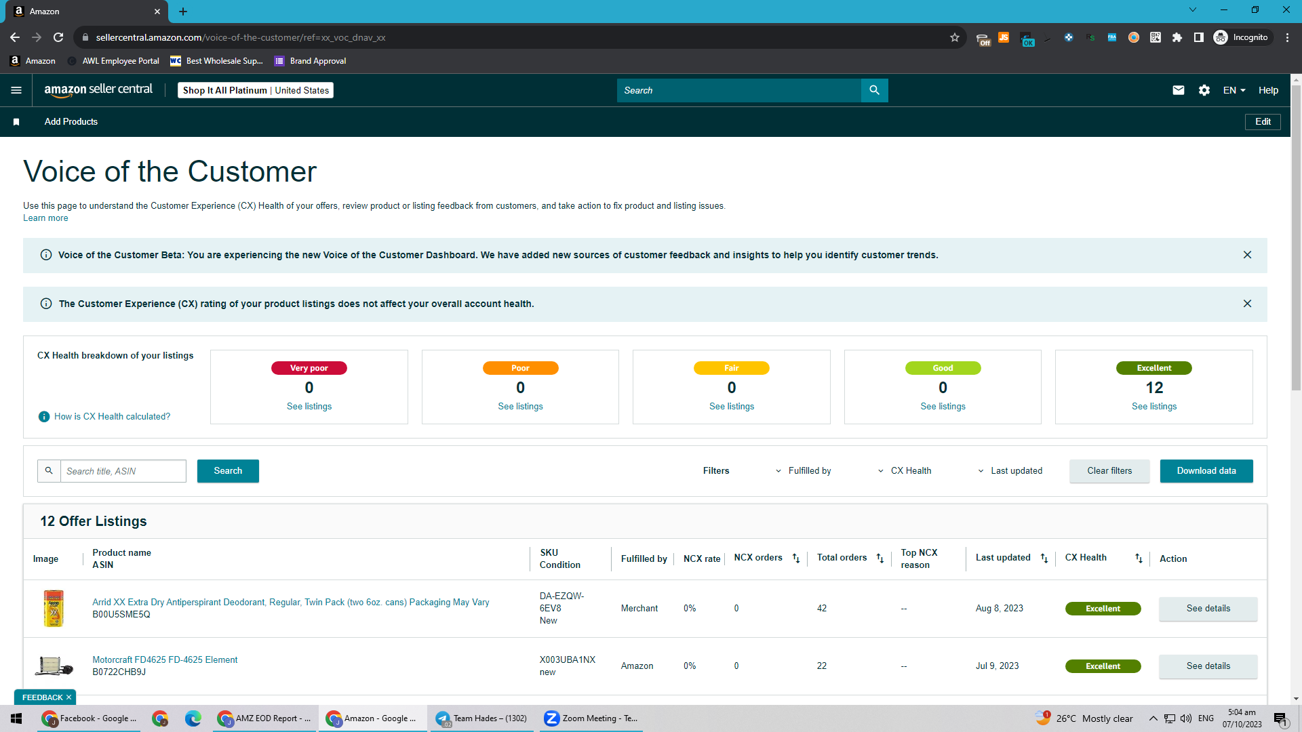Open the volume control in system tray

(1186, 718)
